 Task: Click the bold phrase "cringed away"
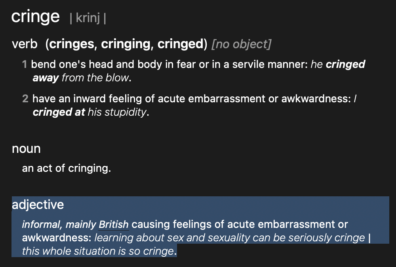(46, 78)
